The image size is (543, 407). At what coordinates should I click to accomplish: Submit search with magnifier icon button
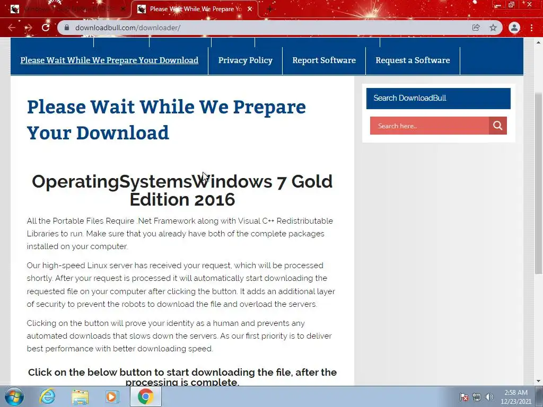click(497, 126)
